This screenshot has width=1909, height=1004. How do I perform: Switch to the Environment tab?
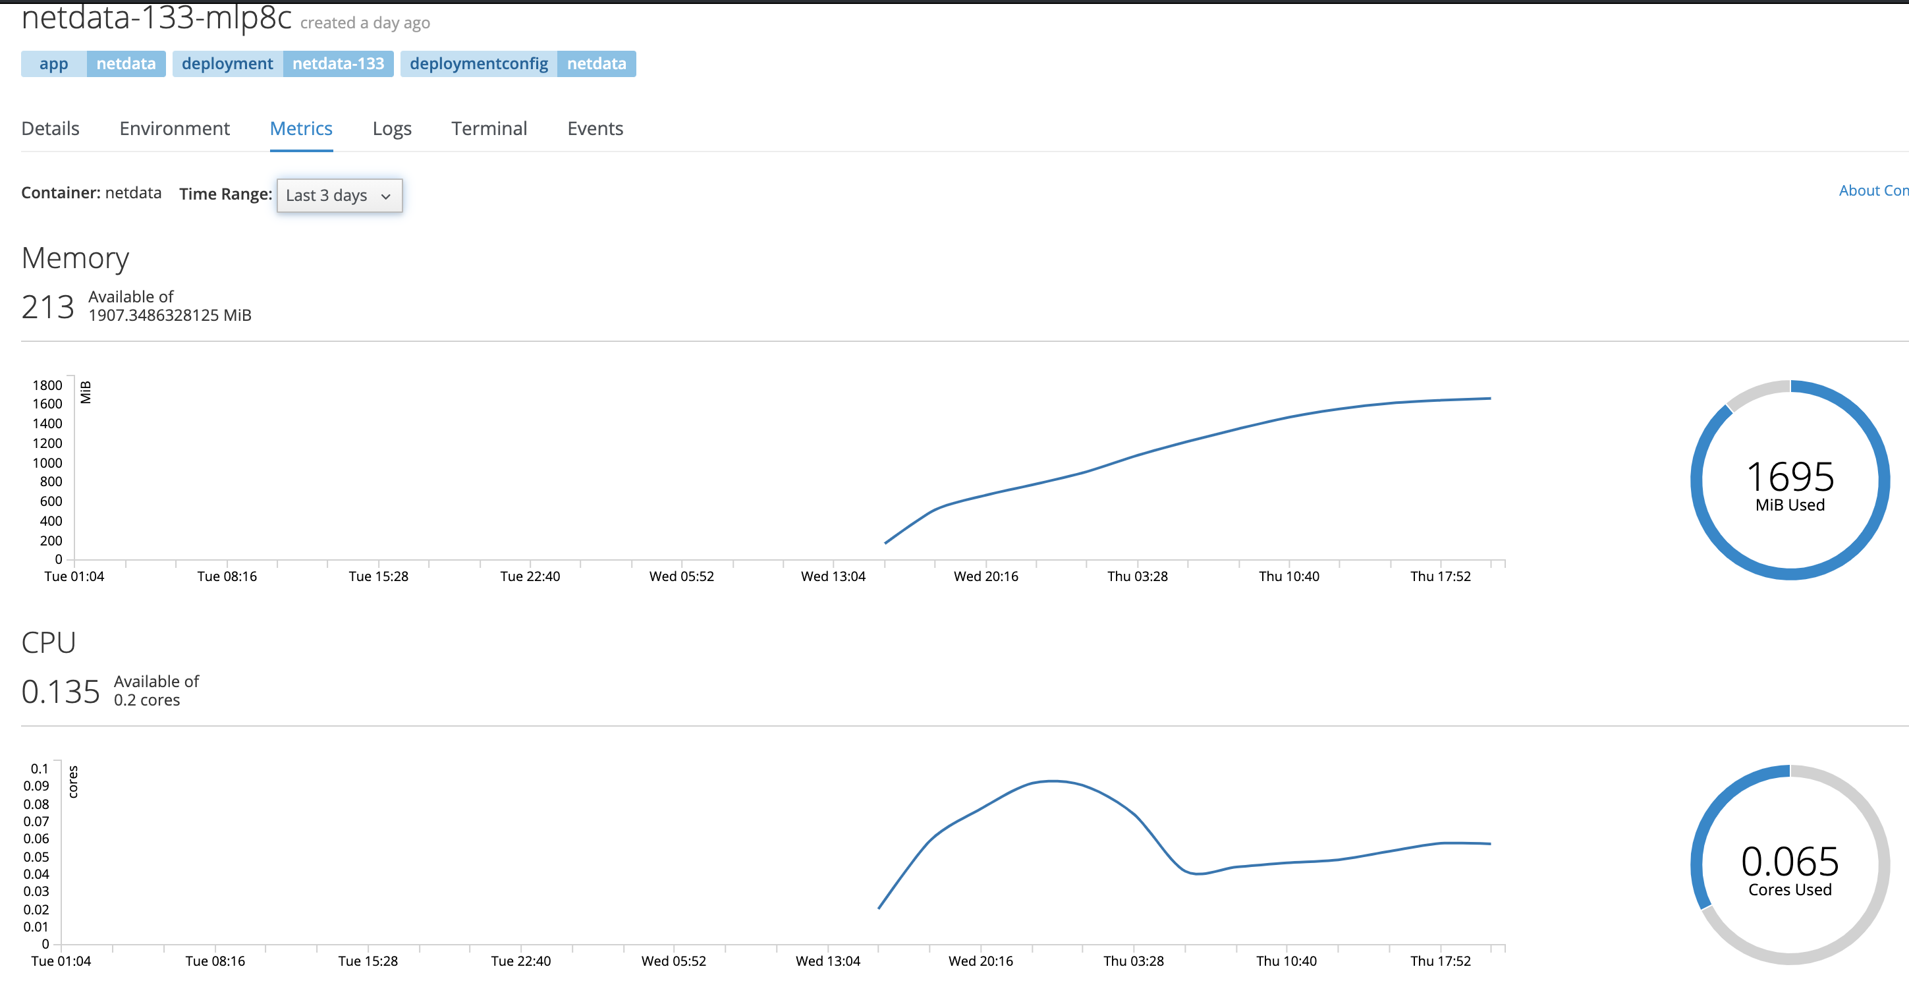click(174, 129)
